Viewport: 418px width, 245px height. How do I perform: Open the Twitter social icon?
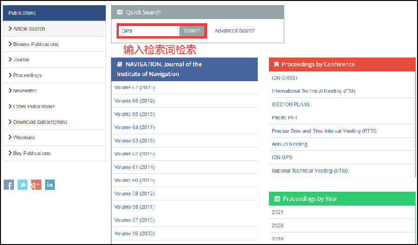(22, 185)
